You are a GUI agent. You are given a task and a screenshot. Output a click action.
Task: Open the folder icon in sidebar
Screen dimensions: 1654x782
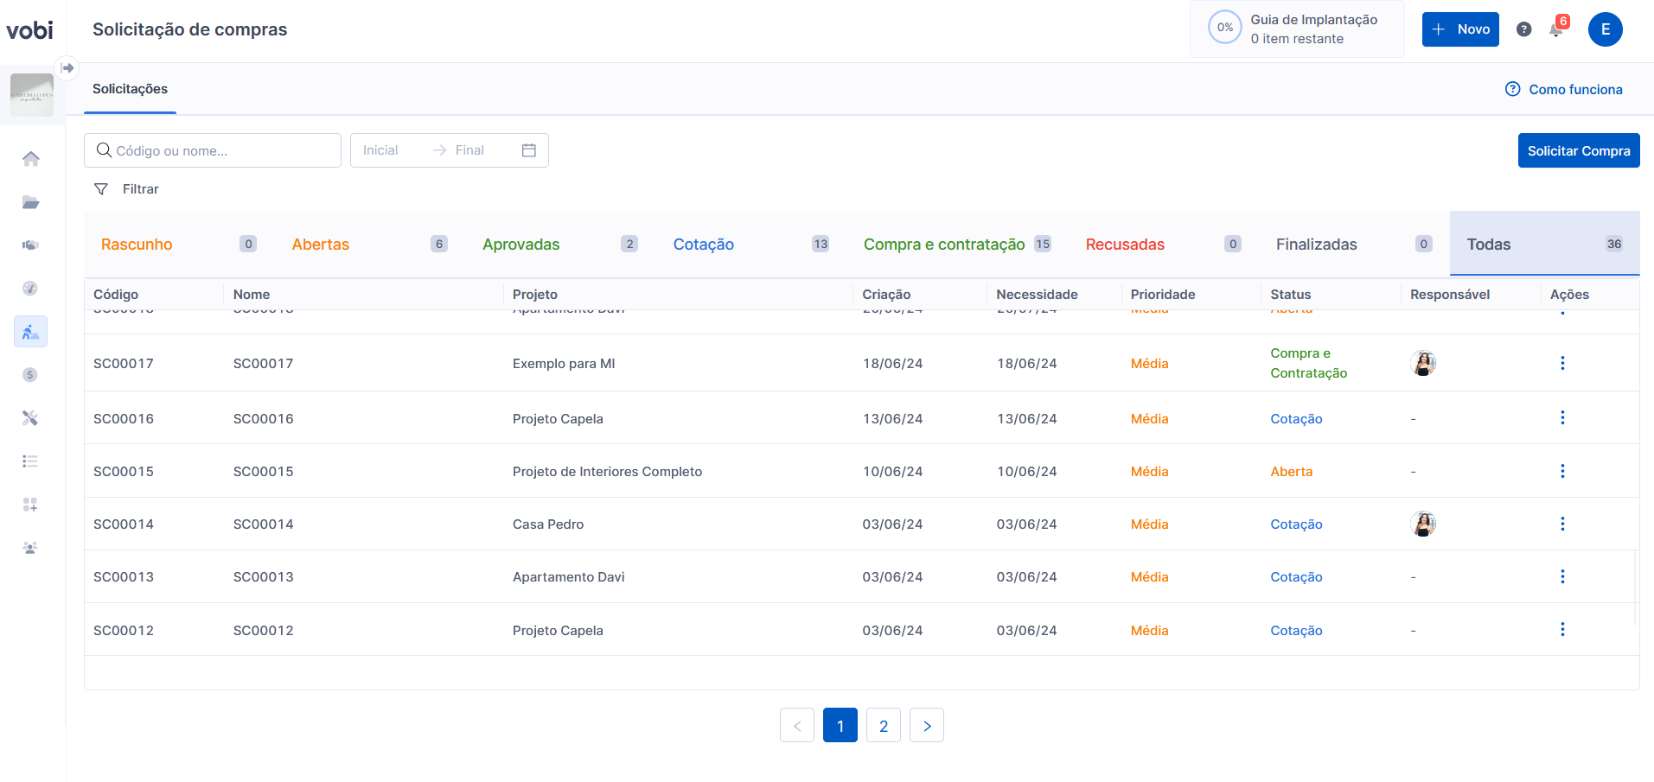(x=31, y=202)
